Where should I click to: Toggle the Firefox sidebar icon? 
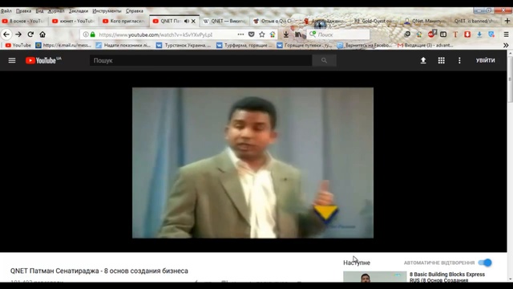(x=443, y=35)
